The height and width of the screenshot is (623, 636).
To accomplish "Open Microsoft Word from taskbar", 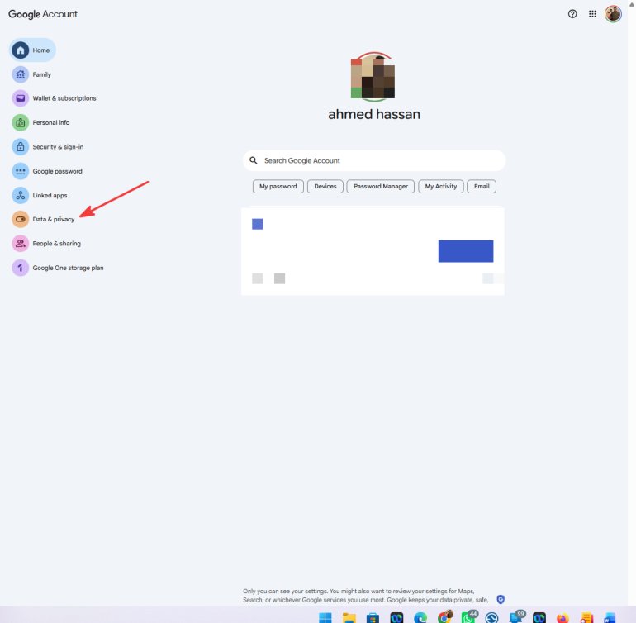I will coord(610,618).
